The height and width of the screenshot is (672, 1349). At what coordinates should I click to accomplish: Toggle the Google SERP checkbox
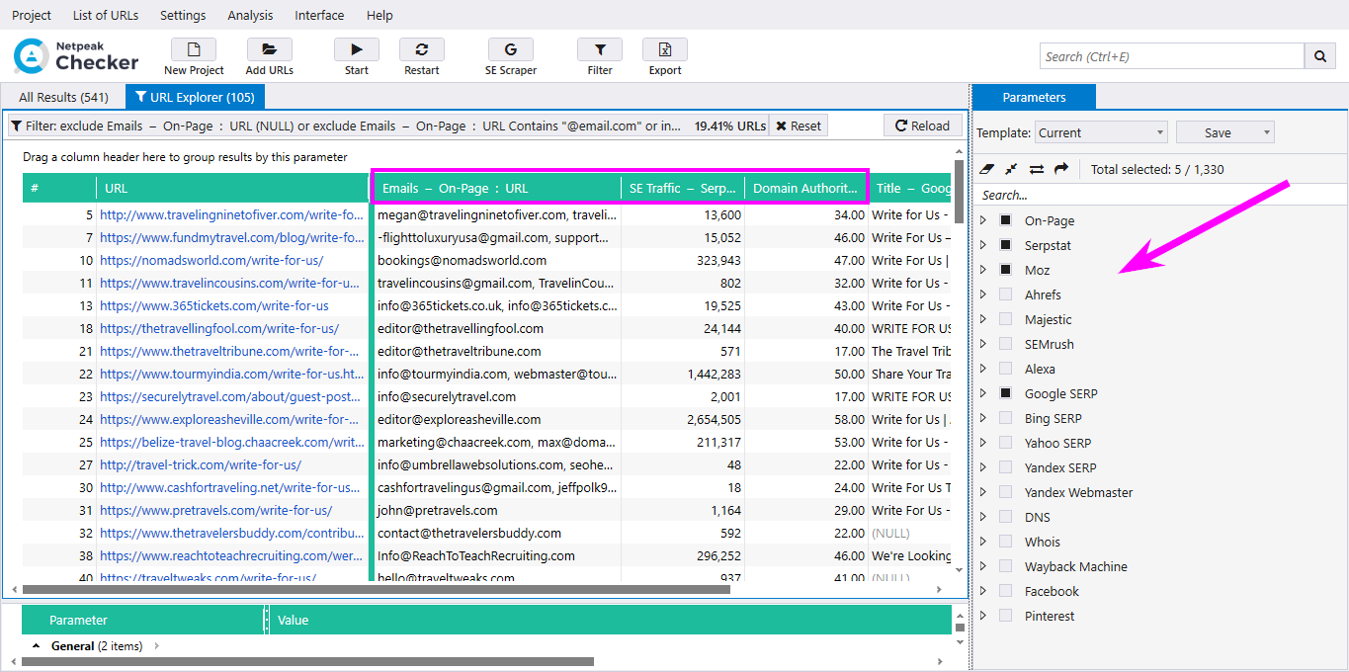(1005, 393)
